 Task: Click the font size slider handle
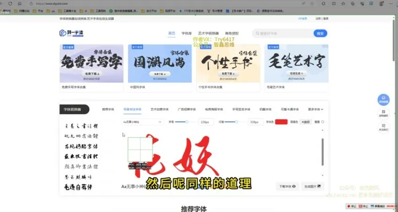point(187,122)
